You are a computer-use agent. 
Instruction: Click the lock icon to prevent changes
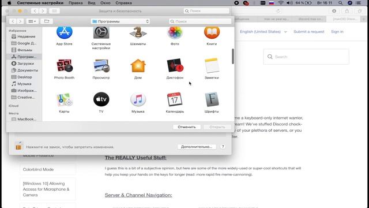18,146
